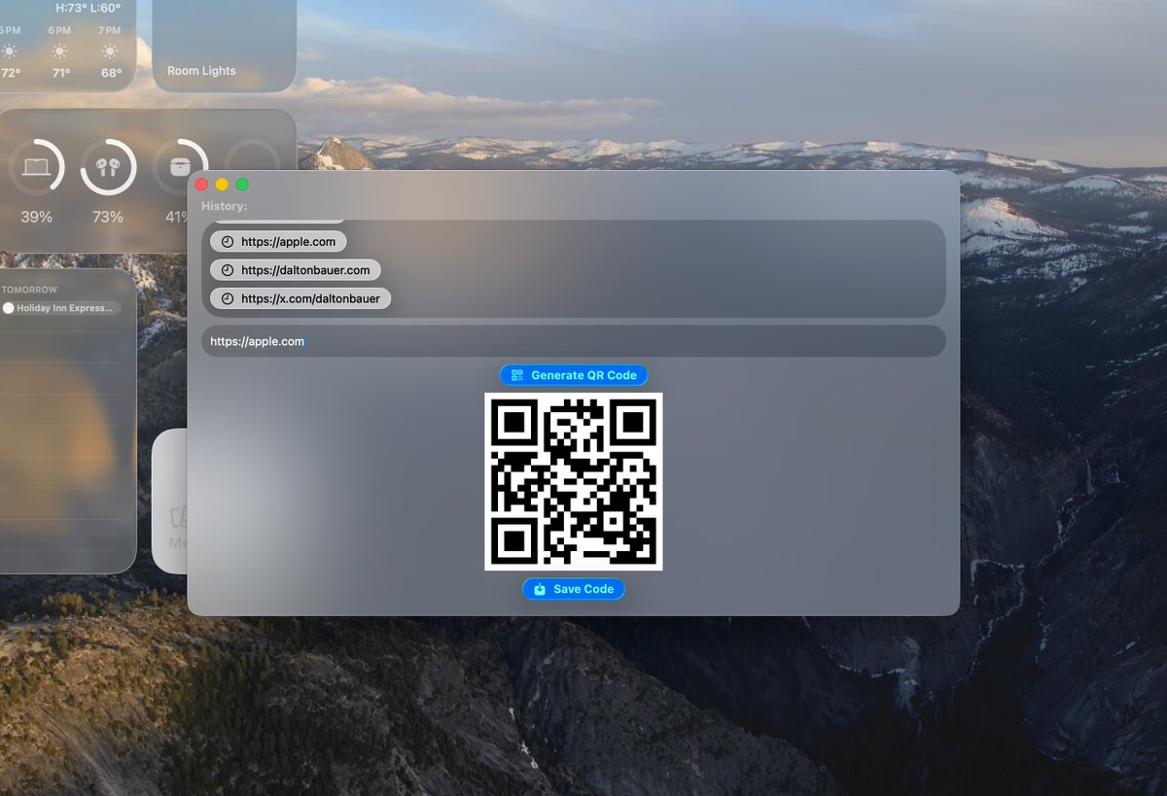
Task: Select https://apple.com history entry
Action: (278, 242)
